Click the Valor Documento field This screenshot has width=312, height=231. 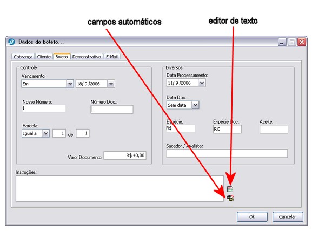coord(125,155)
